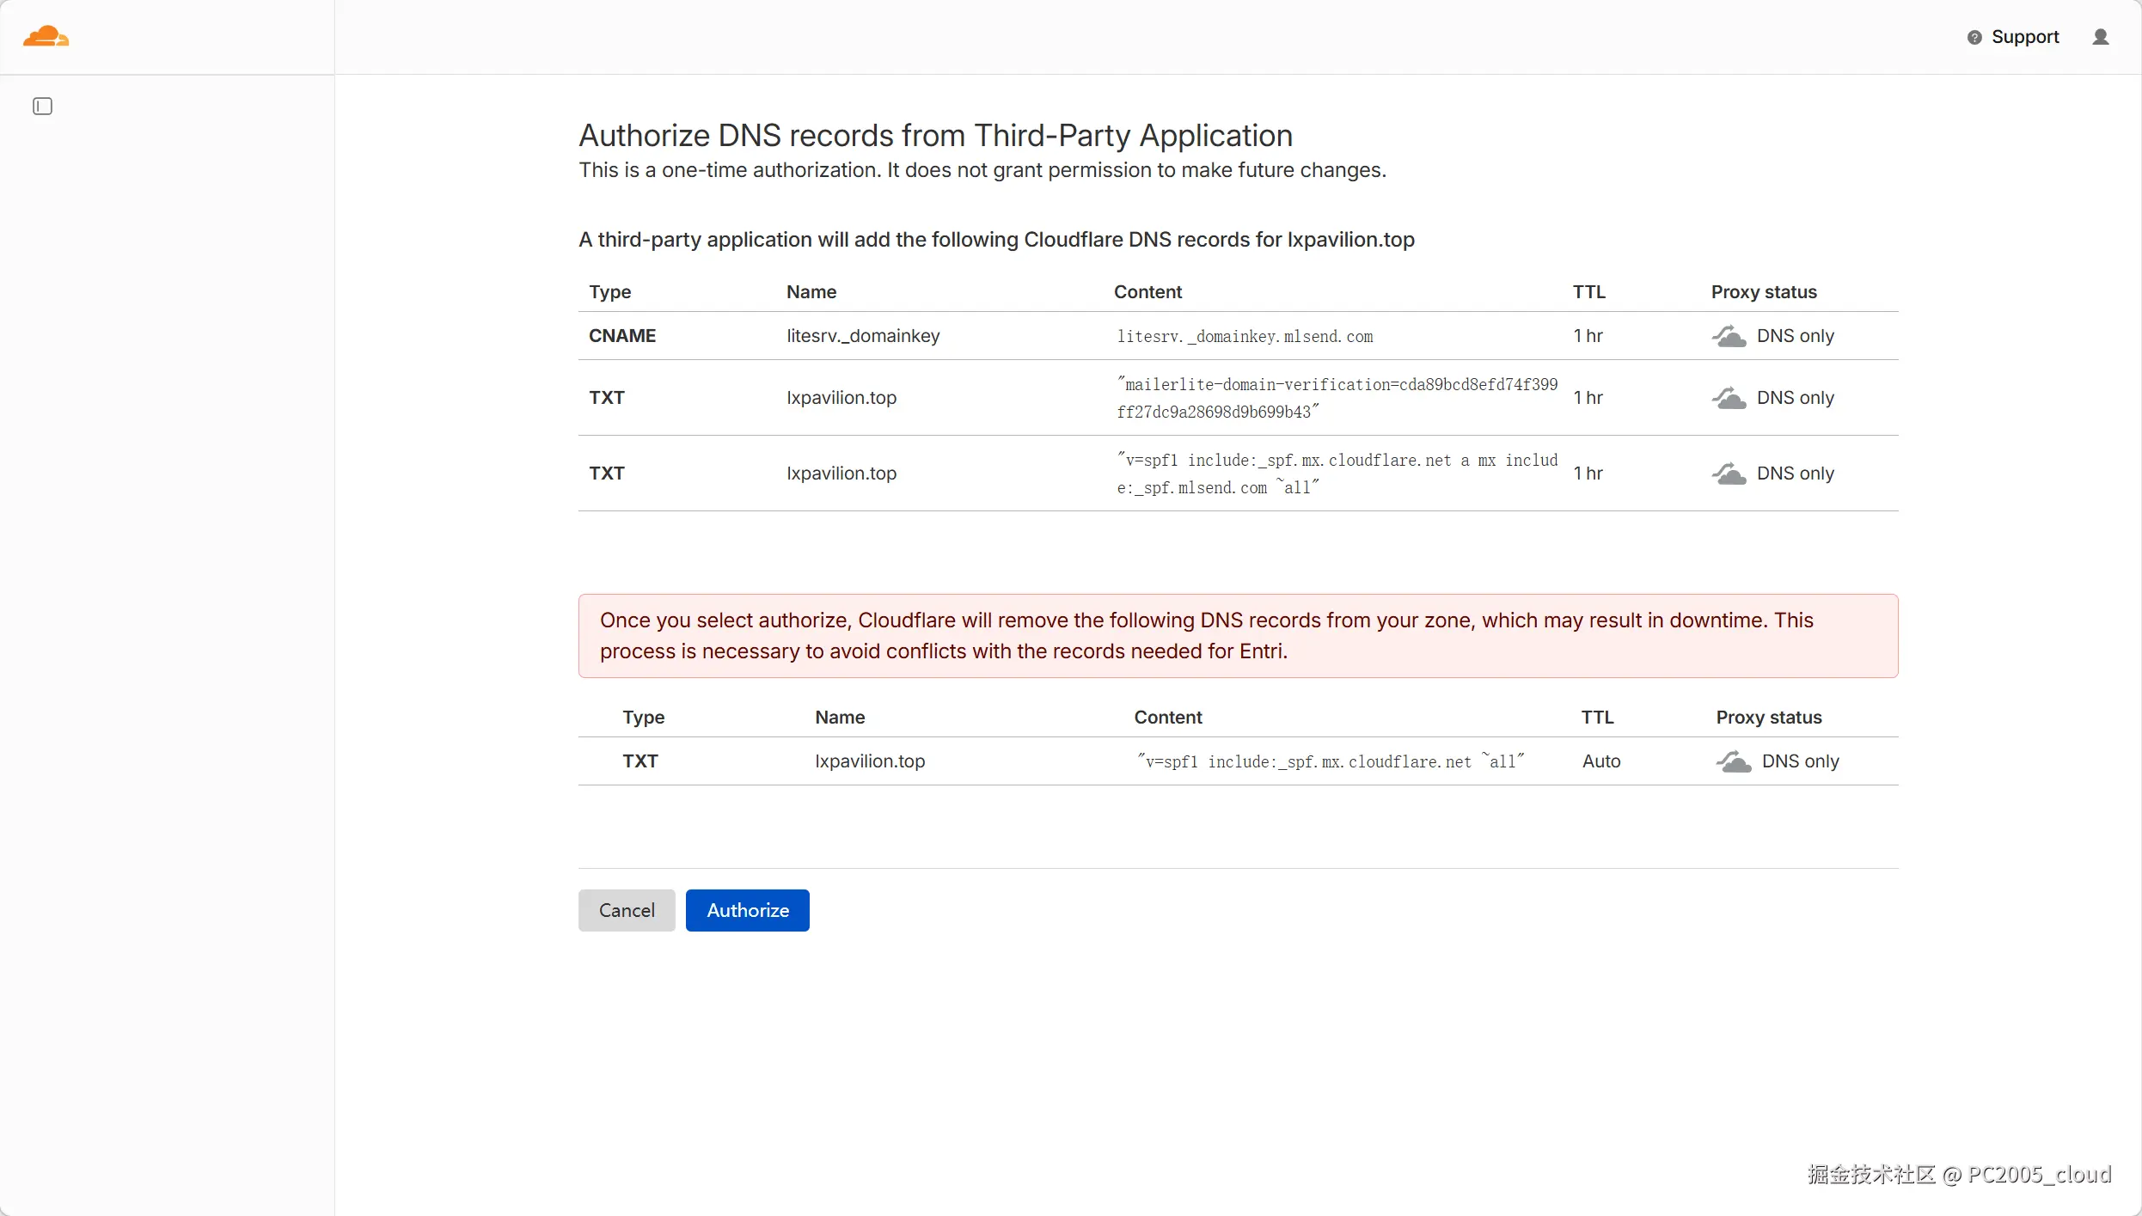2142x1216 pixels.
Task: Click the Cloudflare logo
Action: point(46,36)
